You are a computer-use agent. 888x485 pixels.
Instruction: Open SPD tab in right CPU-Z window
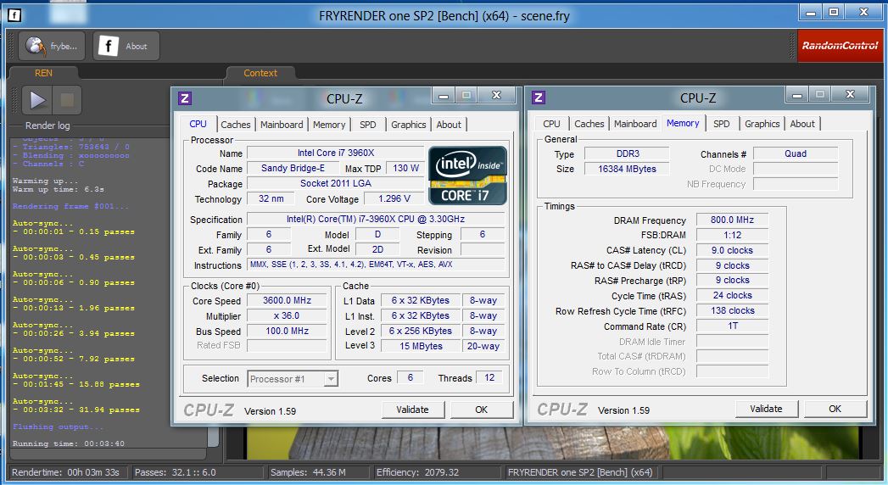point(721,124)
